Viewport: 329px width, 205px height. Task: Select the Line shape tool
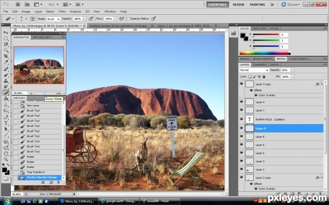[x=5, y=134]
